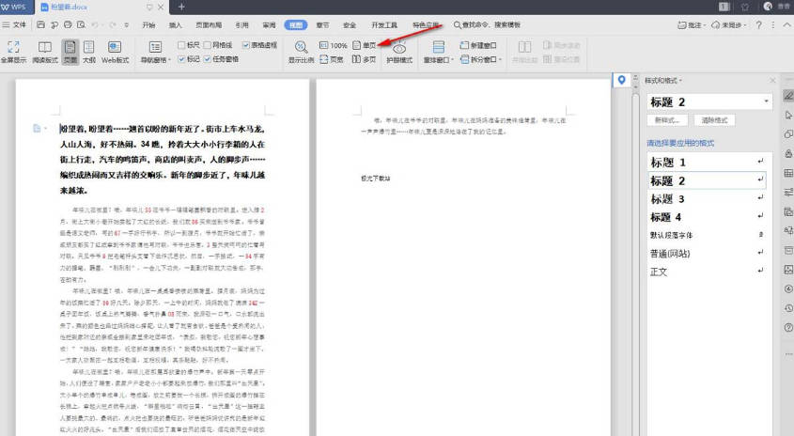Switch to full screen display (全屏显示)
This screenshot has height=436, width=794.
coord(14,52)
